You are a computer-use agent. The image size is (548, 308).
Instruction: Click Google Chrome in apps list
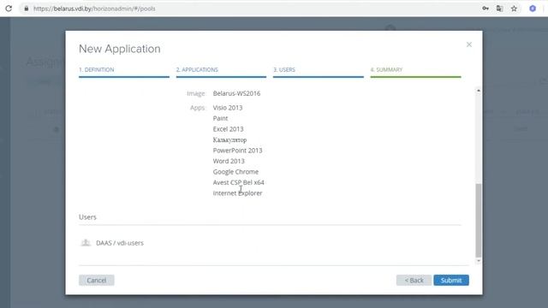[x=235, y=172]
